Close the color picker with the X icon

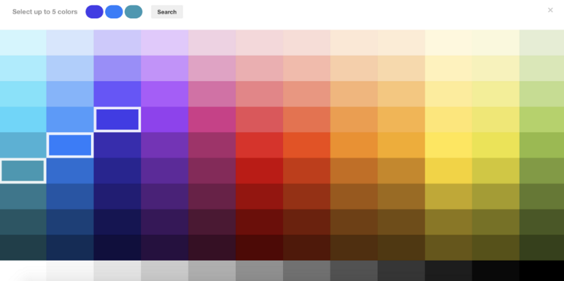[550, 10]
